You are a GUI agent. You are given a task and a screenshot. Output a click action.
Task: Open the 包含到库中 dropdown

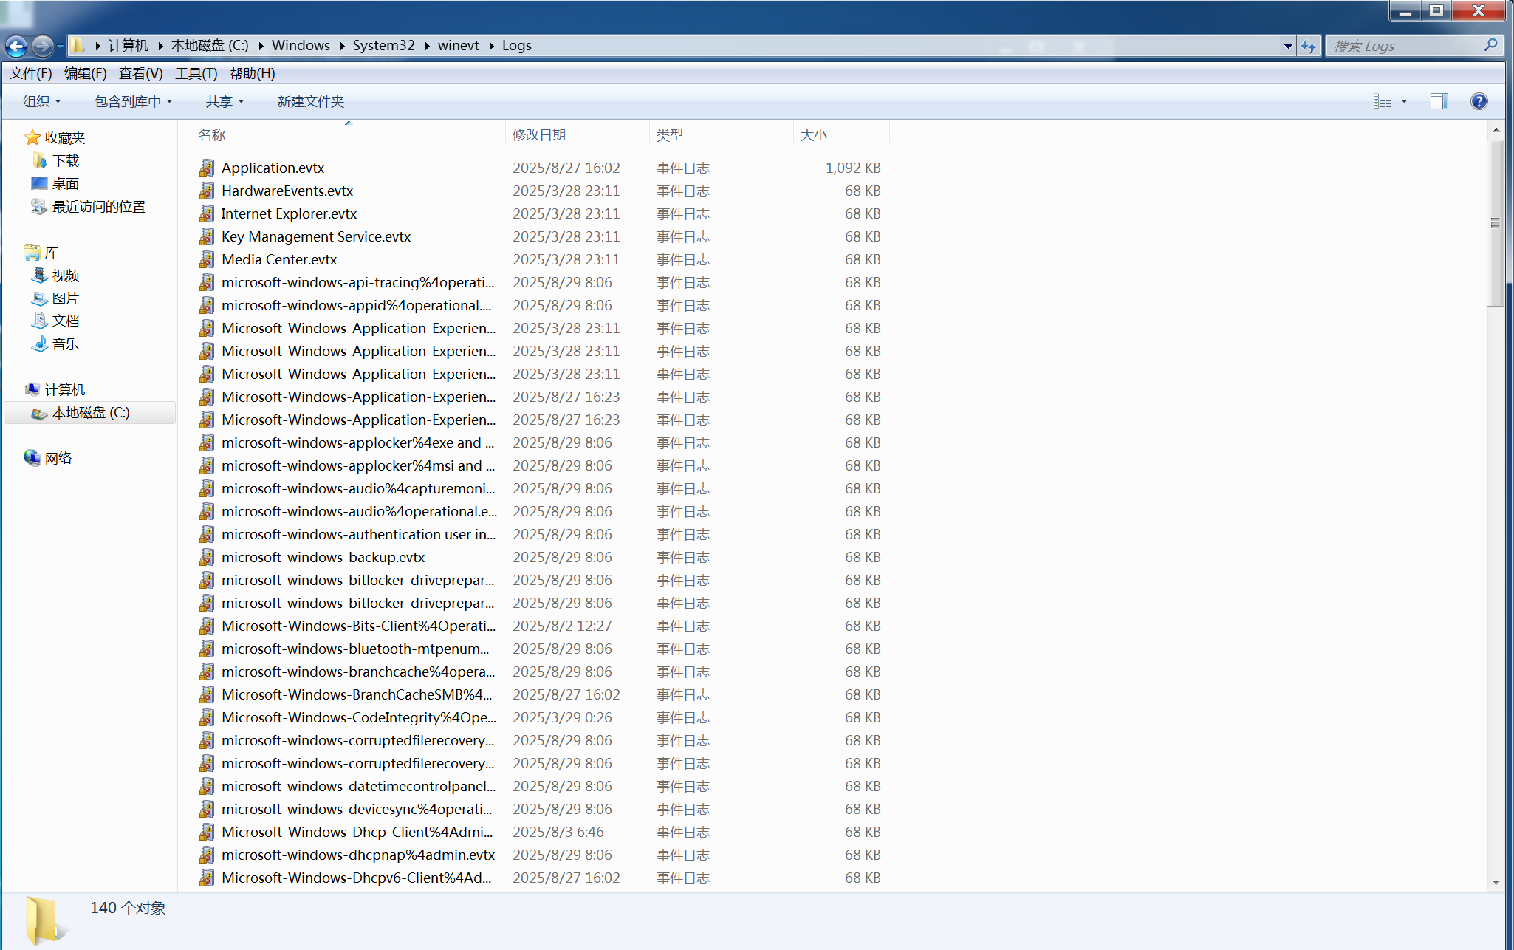tap(133, 101)
